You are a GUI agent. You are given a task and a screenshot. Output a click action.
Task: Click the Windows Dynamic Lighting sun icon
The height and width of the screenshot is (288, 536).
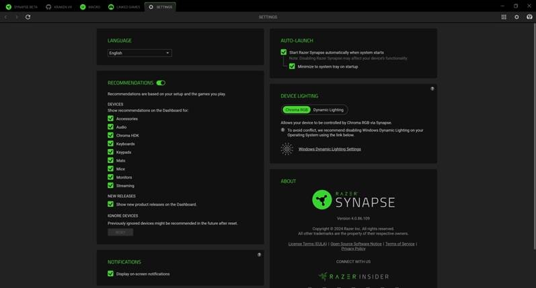tap(286, 149)
